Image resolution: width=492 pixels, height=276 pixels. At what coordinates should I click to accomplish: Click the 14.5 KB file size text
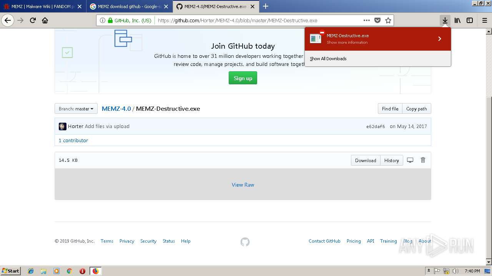[68, 160]
